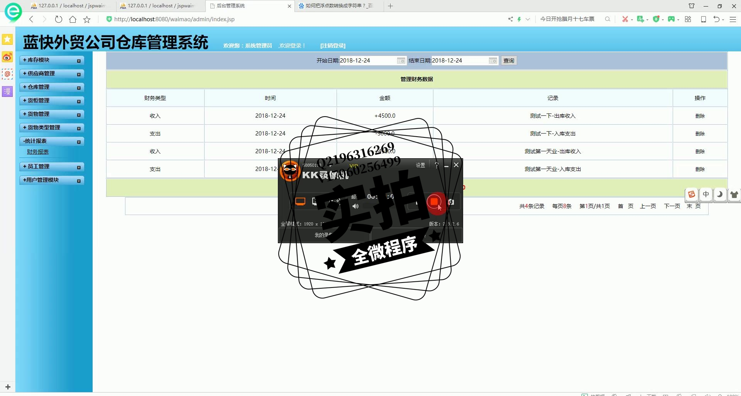
Task: Open KK recorder help question mark
Action: coord(436,165)
